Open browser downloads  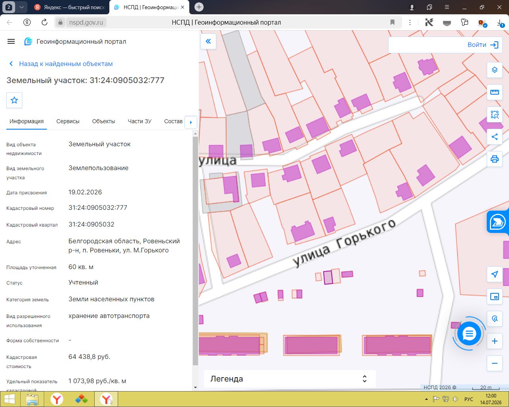click(500, 23)
